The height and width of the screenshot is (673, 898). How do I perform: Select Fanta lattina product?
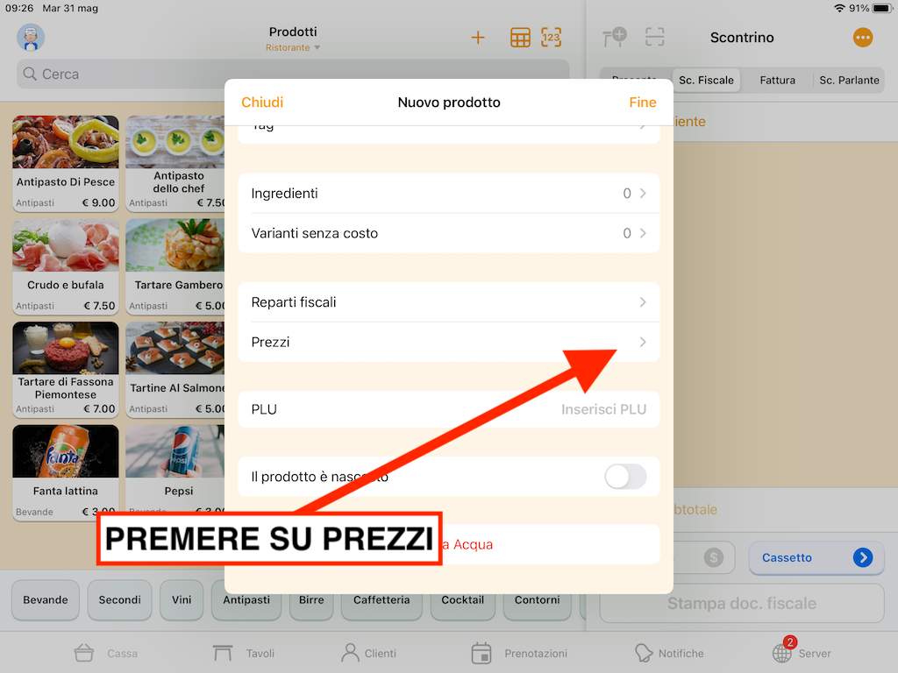65,472
